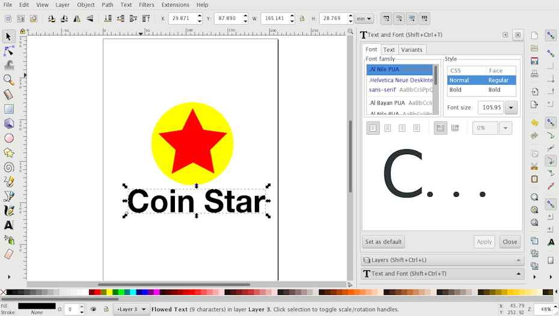Open the Filters menu

click(146, 5)
